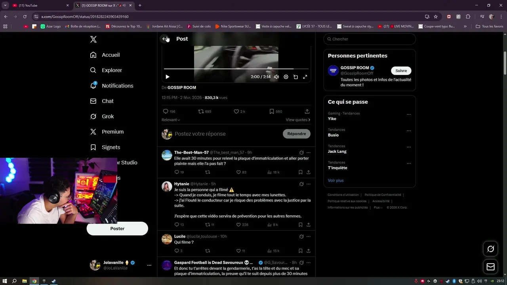
Task: Open Notifications in sidebar
Action: point(112,86)
